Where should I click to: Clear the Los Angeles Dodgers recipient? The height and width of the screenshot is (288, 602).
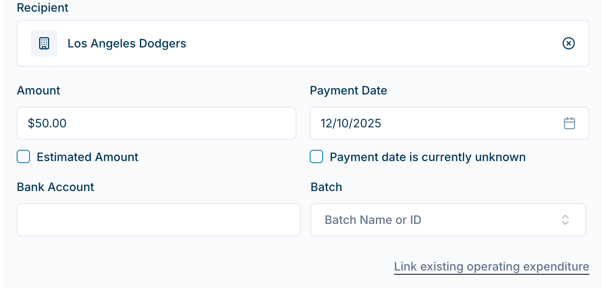point(568,43)
